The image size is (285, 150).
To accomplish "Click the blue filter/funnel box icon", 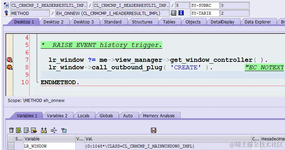I will pos(64,130).
